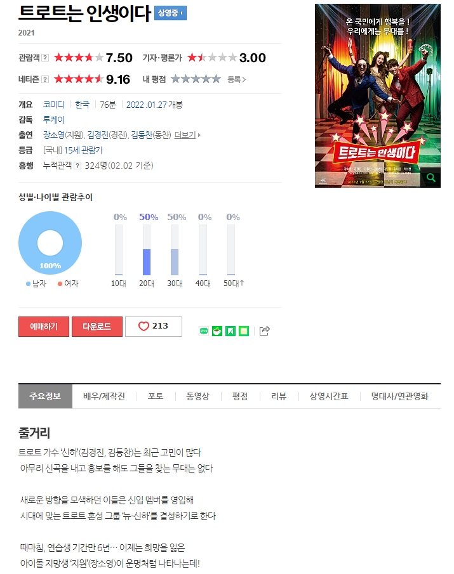Click the red 다운로드 button
The width and height of the screenshot is (454, 574).
tap(97, 326)
